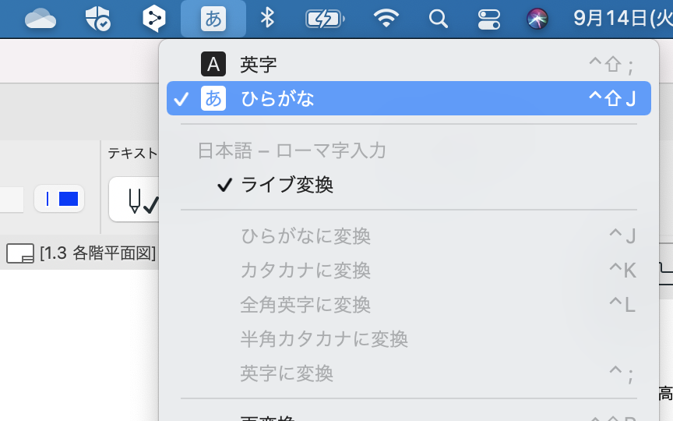Click the security shield menu bar icon
The height and width of the screenshot is (421, 673).
98,19
